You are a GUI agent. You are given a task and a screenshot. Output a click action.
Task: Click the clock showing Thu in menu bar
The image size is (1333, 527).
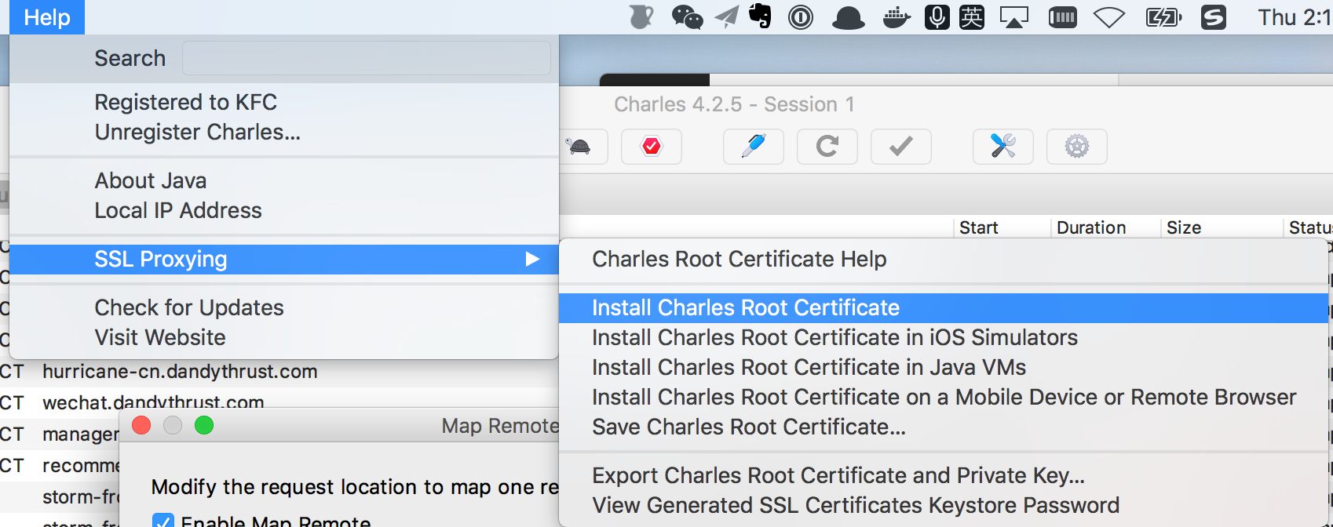(x=1295, y=17)
